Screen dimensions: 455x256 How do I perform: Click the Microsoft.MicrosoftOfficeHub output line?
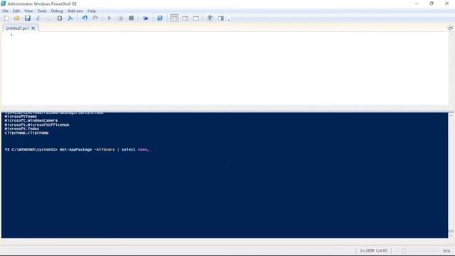(x=37, y=125)
